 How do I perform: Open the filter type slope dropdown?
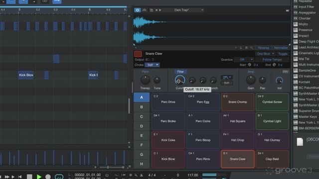227,78
